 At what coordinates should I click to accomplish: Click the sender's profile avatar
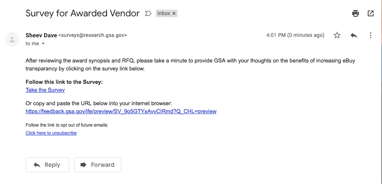coord(12,39)
